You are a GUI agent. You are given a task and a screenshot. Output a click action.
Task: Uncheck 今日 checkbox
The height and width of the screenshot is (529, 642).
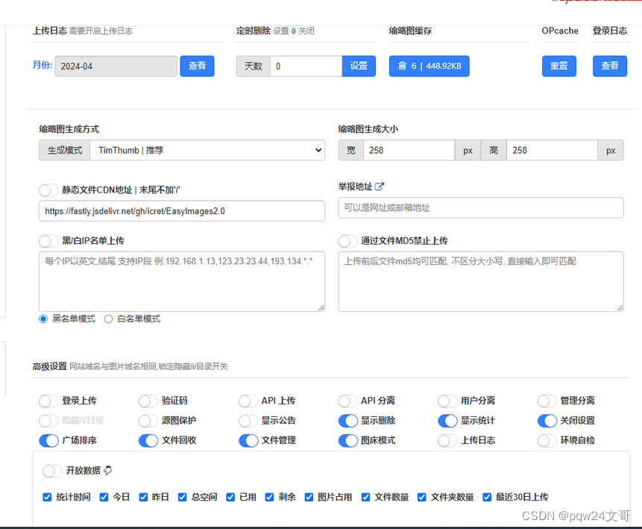click(x=104, y=497)
